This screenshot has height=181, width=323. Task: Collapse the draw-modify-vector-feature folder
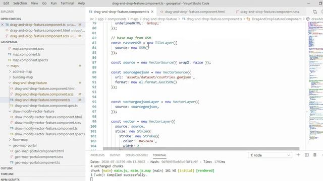pos(33,112)
